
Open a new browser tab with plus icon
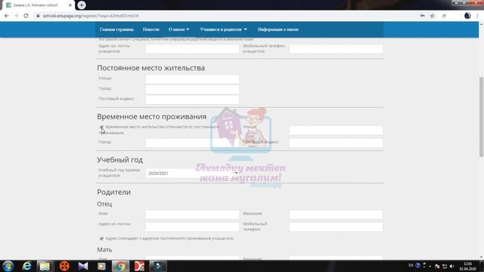tap(82, 5)
